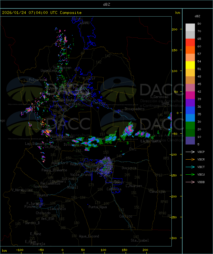Click the white VBCP arrow icon
This screenshot has height=254, width=213.
click(x=190, y=152)
